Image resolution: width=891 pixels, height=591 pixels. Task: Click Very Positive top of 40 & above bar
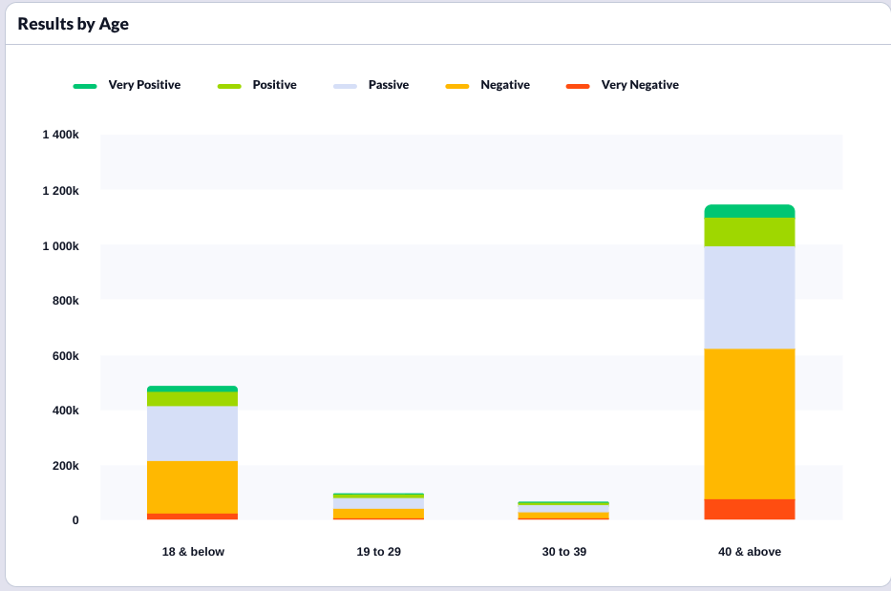[750, 211]
